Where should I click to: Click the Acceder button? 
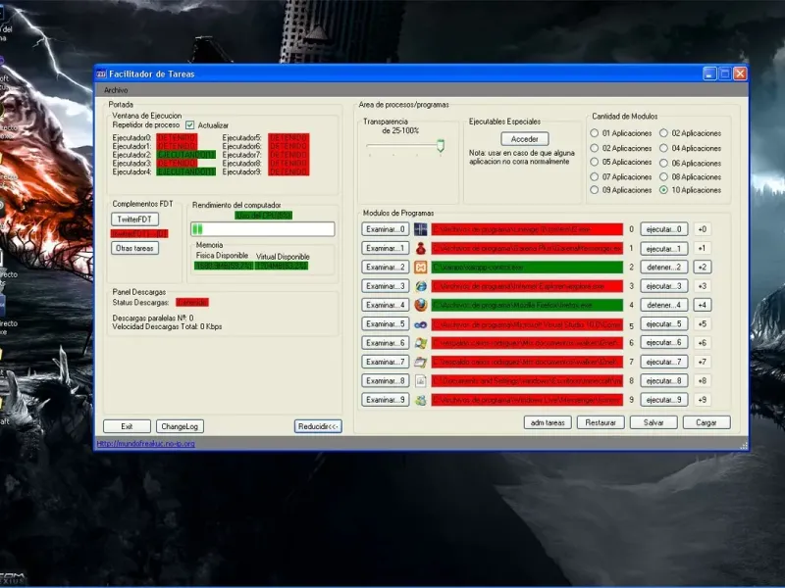pos(525,139)
